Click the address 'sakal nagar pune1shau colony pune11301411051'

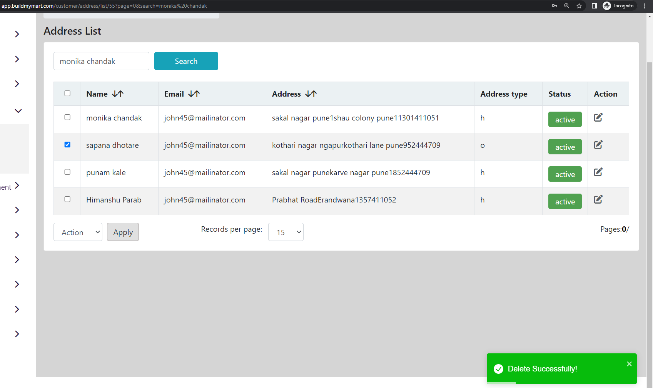click(x=355, y=118)
